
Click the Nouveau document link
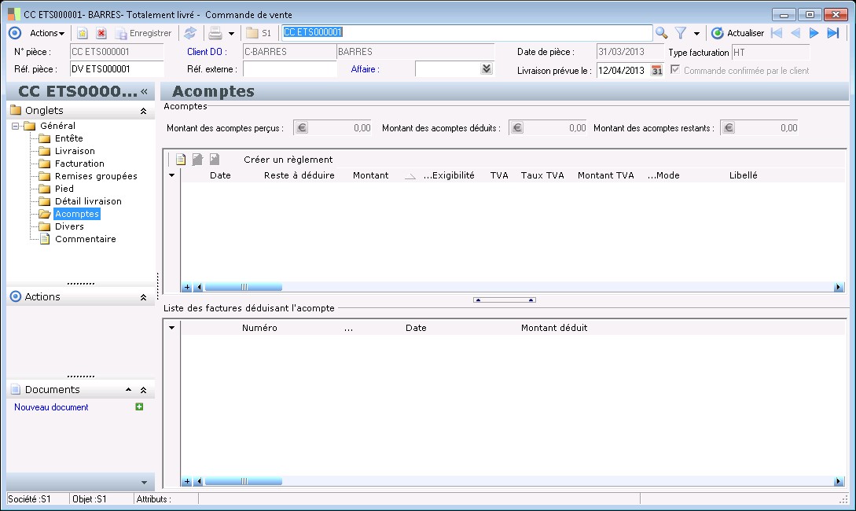(51, 407)
